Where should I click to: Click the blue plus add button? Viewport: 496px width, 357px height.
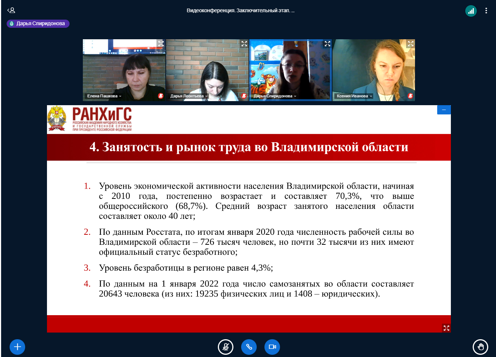click(17, 347)
